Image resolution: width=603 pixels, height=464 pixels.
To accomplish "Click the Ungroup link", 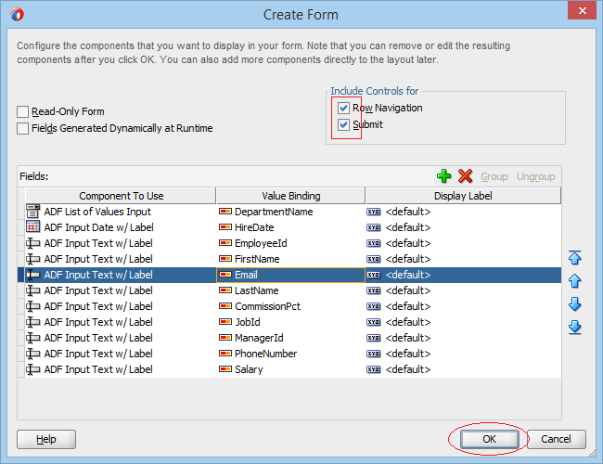I will 535,176.
